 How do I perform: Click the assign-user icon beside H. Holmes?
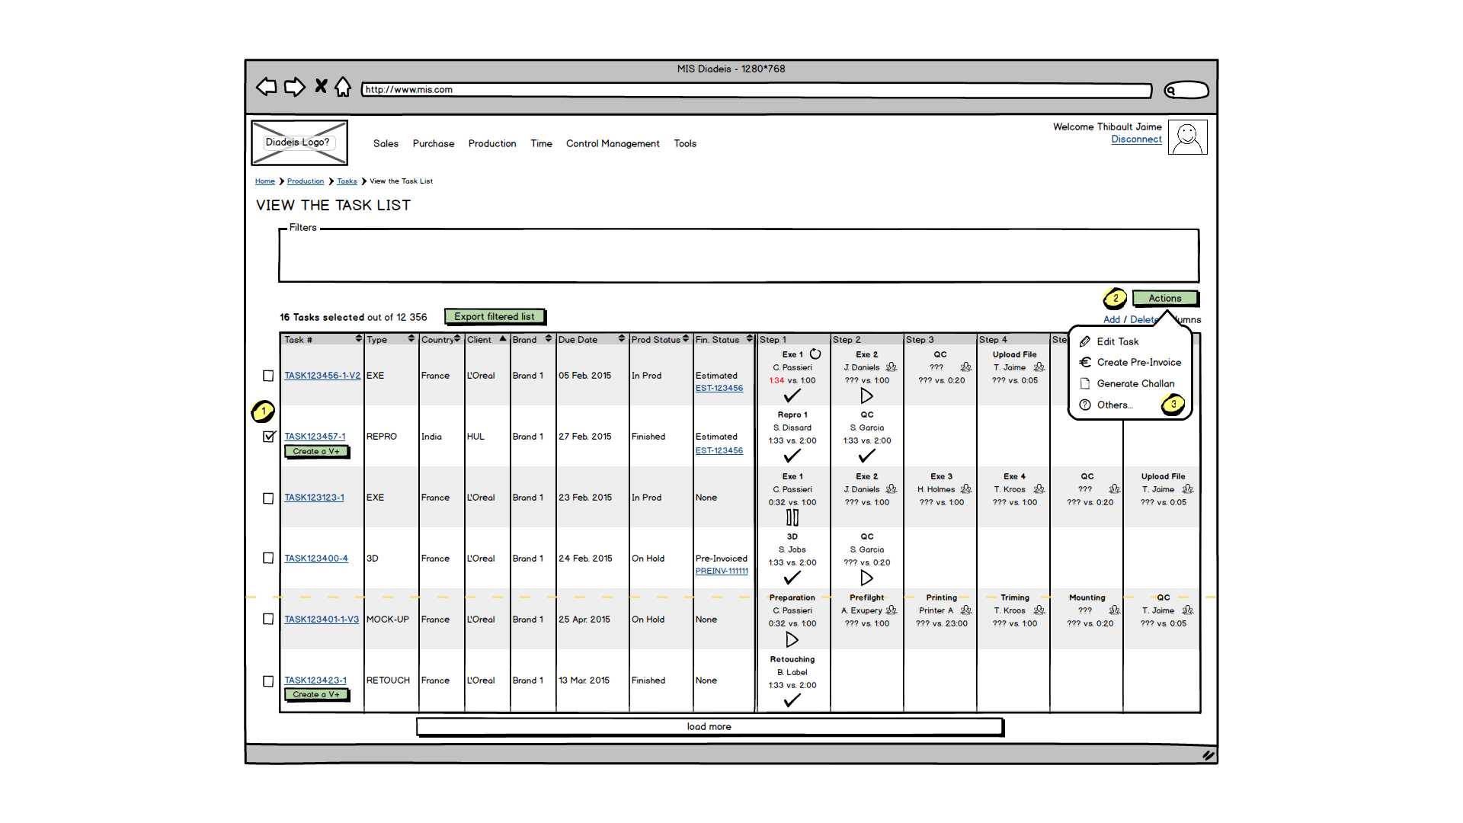[x=966, y=489]
